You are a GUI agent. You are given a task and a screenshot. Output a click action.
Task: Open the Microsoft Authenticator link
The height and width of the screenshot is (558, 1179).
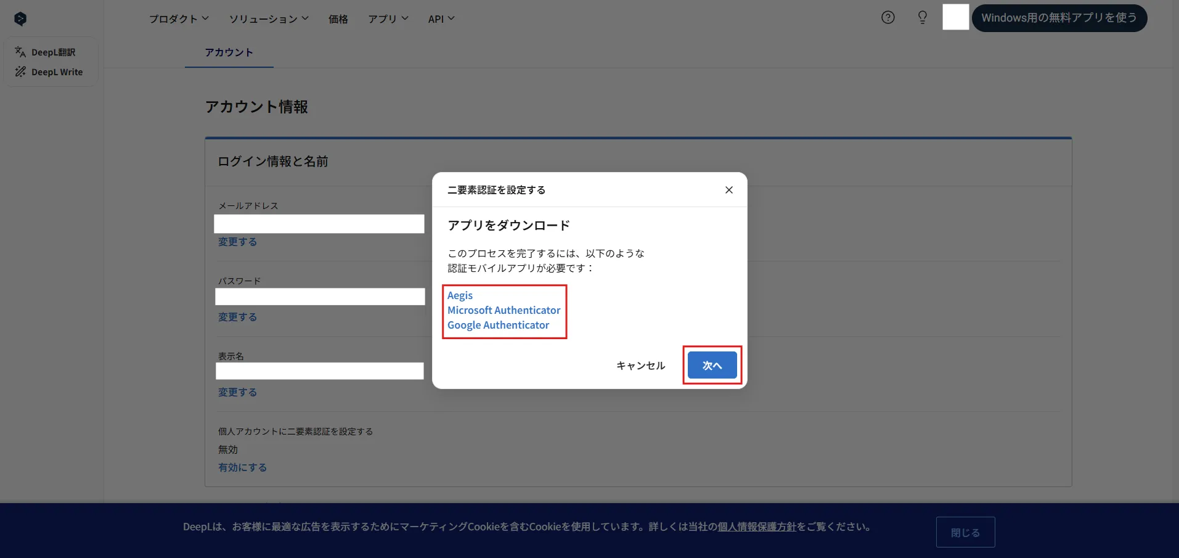(504, 310)
